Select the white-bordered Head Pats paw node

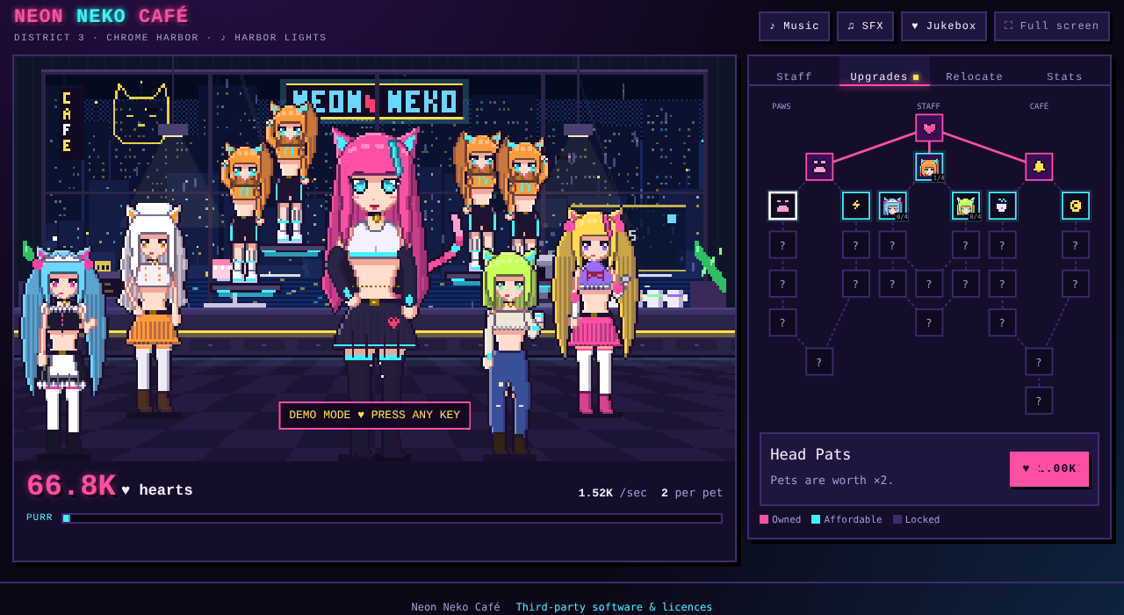click(782, 206)
